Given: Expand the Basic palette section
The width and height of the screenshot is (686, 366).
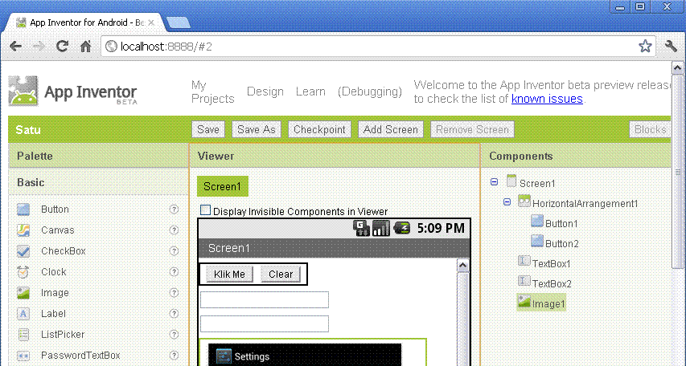Looking at the screenshot, I should pyautogui.click(x=98, y=182).
